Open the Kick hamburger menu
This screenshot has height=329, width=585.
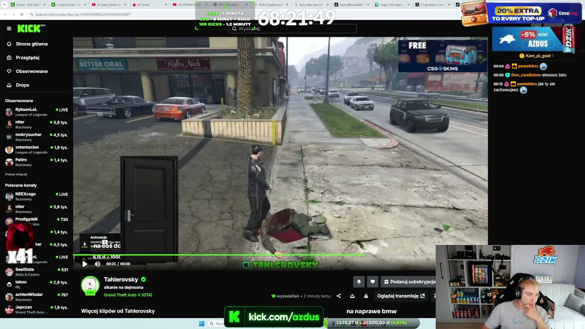click(x=9, y=28)
